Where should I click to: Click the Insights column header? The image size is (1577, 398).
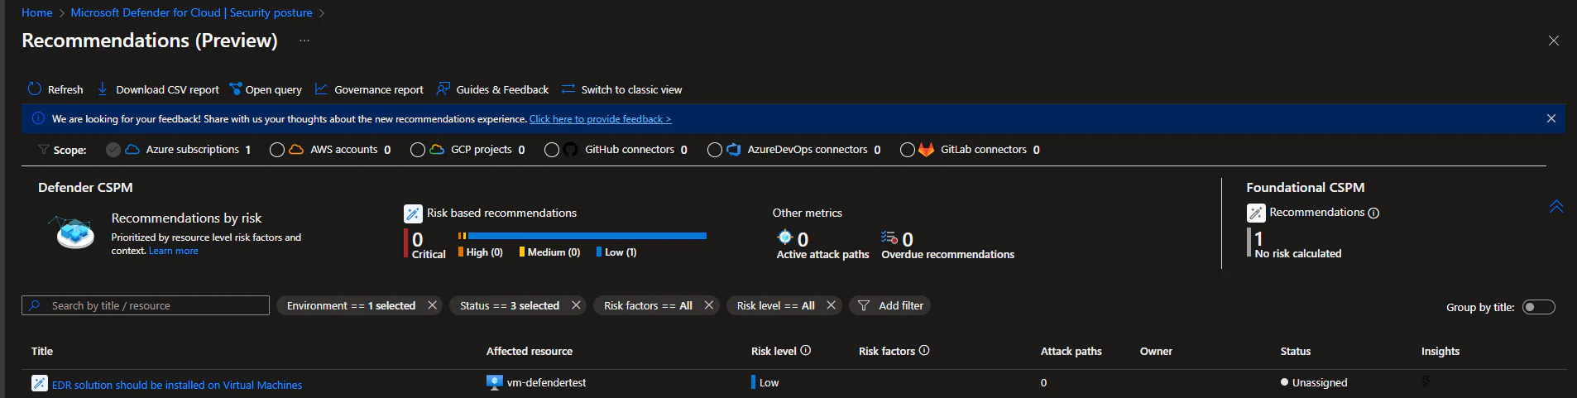coord(1440,351)
